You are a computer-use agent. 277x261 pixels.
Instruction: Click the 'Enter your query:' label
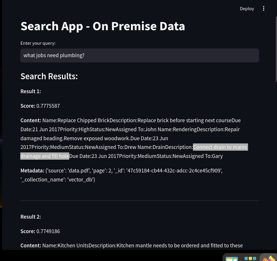pyautogui.click(x=38, y=43)
